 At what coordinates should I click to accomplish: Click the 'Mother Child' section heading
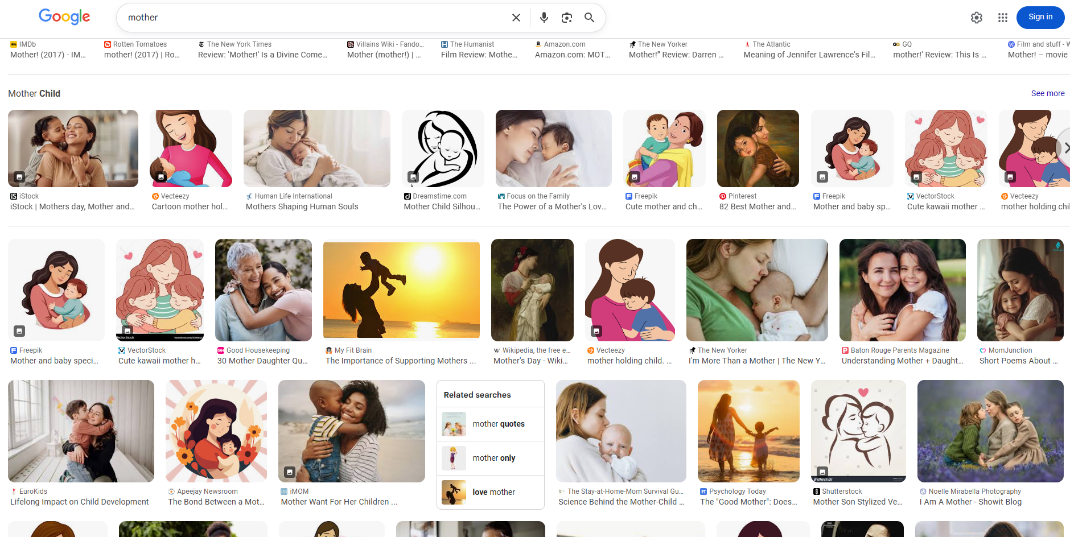click(34, 93)
